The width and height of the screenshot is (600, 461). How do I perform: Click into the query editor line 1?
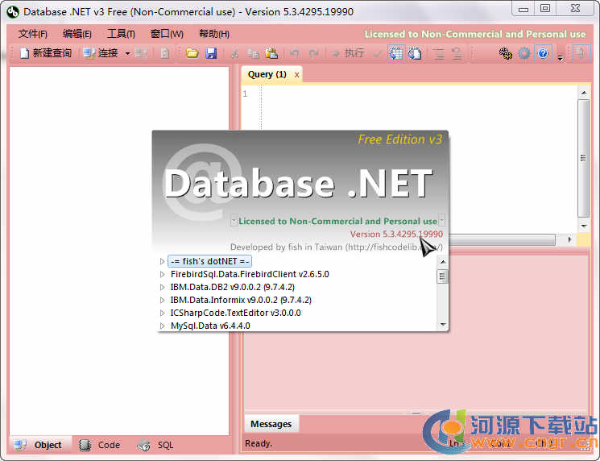pyautogui.click(x=420, y=93)
